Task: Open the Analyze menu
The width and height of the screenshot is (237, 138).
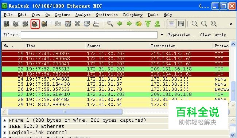Action: point(83,15)
